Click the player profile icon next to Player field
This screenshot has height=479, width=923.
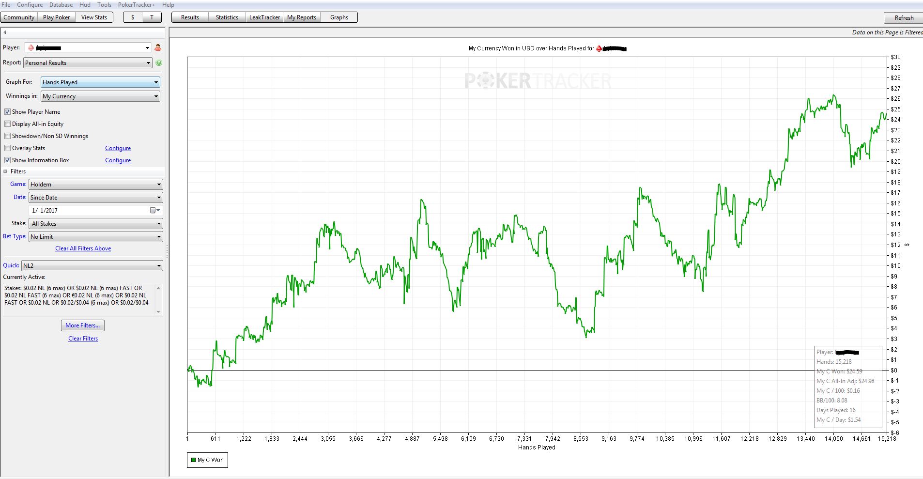pyautogui.click(x=158, y=47)
